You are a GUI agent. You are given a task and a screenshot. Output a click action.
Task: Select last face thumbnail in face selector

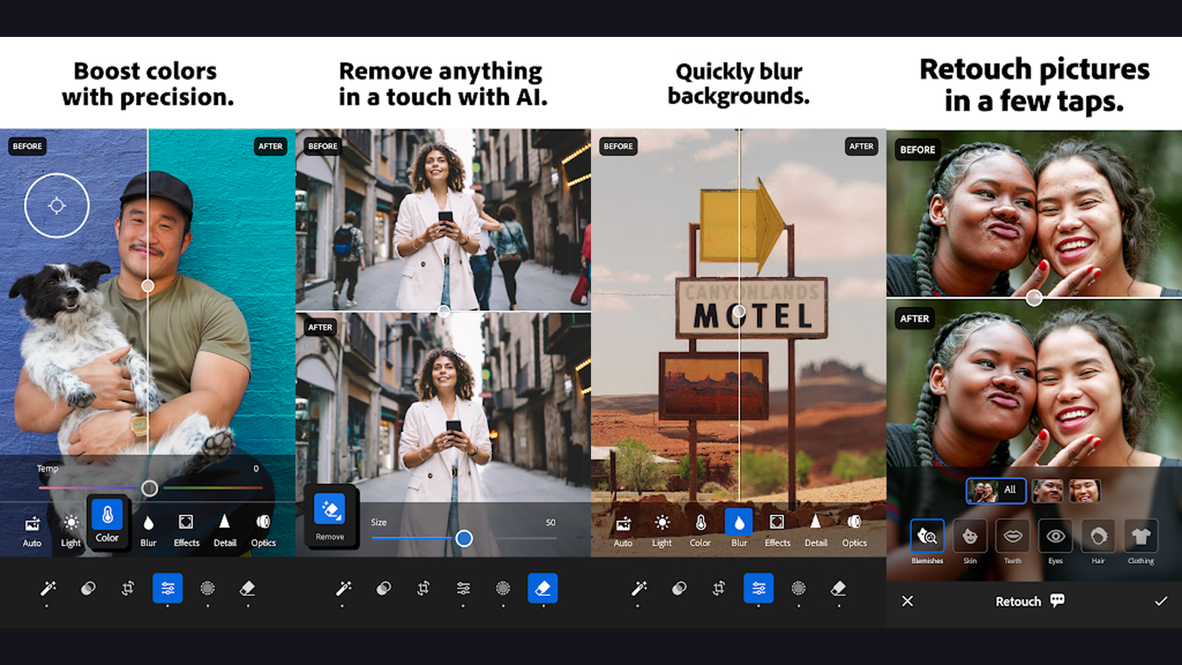(1085, 491)
